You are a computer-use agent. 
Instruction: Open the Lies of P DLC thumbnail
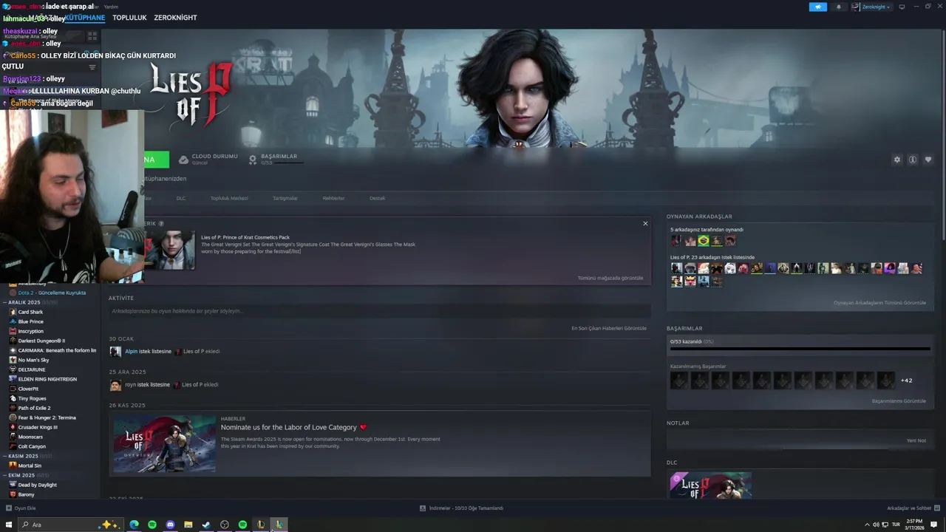[x=711, y=485]
